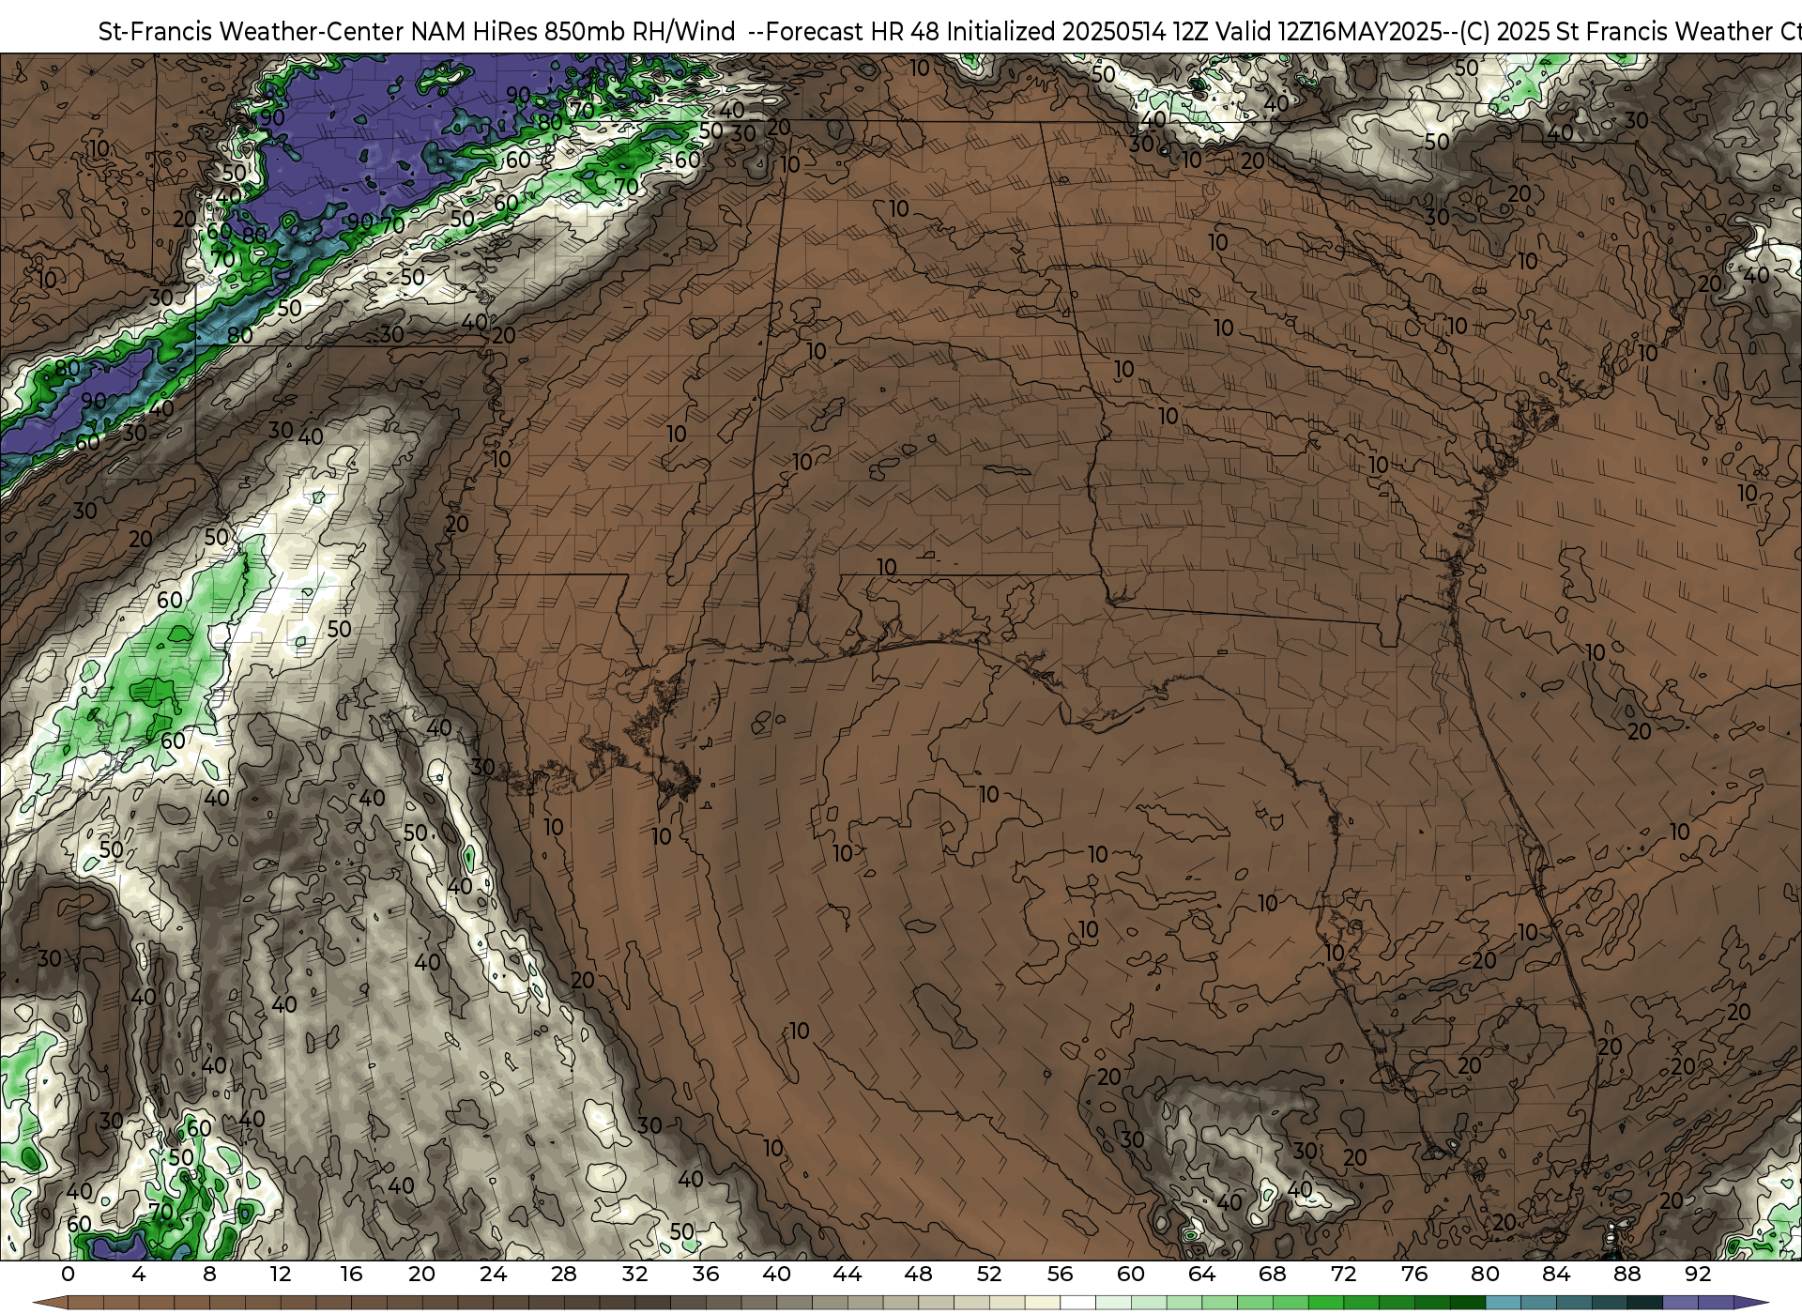
Task: Click 'NAM HiRes 850mb RH/Wind' in the title
Action: pos(573,32)
